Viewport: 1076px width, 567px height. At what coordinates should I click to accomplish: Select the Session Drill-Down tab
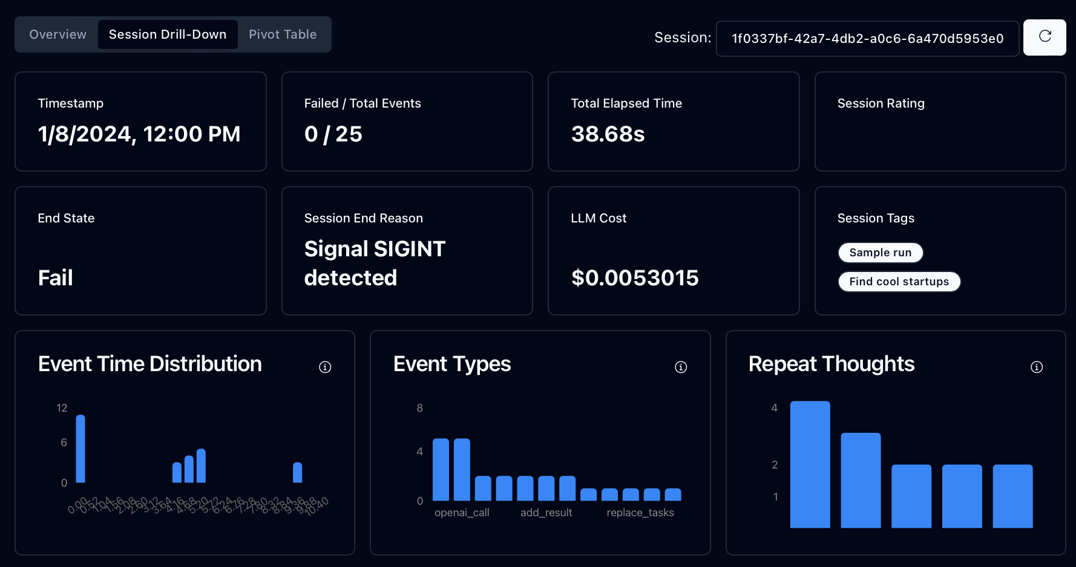(x=168, y=34)
